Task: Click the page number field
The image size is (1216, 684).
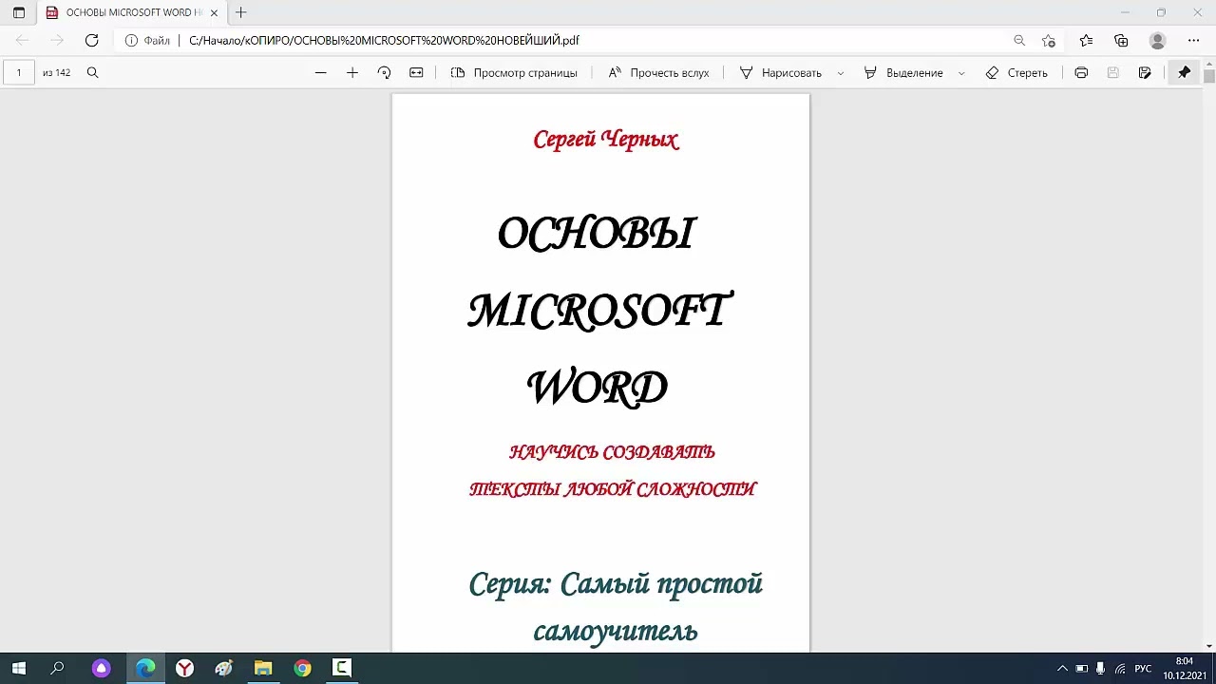Action: (19, 73)
